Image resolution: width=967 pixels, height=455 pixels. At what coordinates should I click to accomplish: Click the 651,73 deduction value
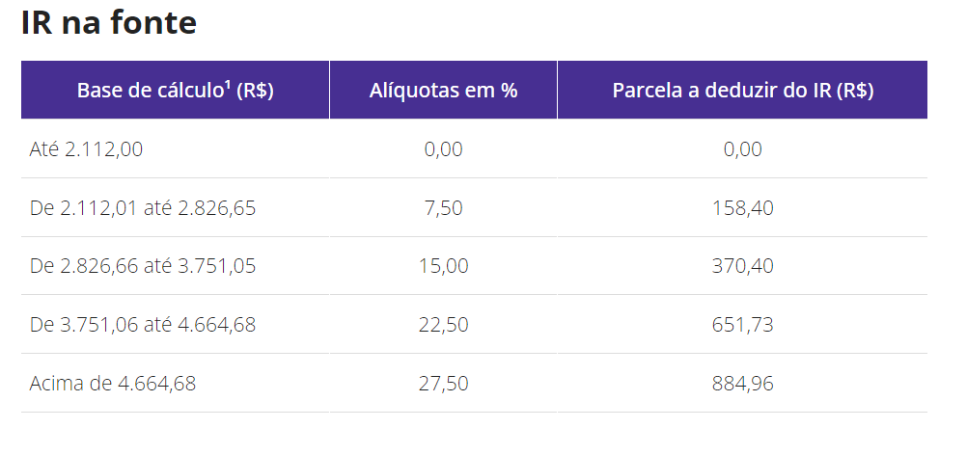click(742, 325)
